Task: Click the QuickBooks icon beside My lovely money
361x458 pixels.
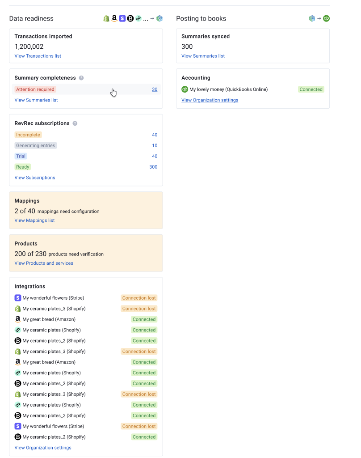Action: pyautogui.click(x=185, y=89)
